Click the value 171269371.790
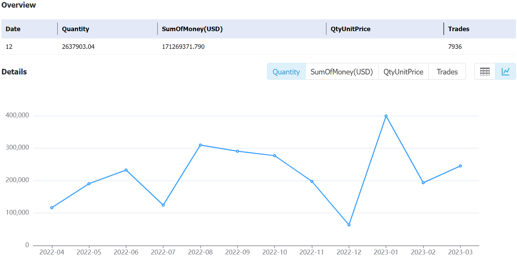This screenshot has height=269, width=517. click(x=183, y=46)
